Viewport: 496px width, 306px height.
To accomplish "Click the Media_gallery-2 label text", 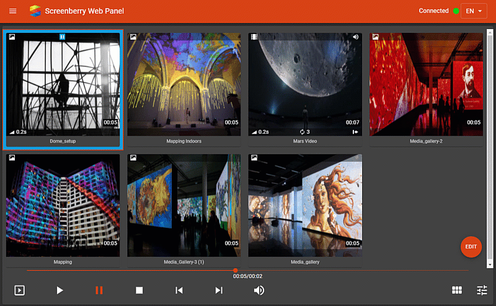I will [426, 141].
